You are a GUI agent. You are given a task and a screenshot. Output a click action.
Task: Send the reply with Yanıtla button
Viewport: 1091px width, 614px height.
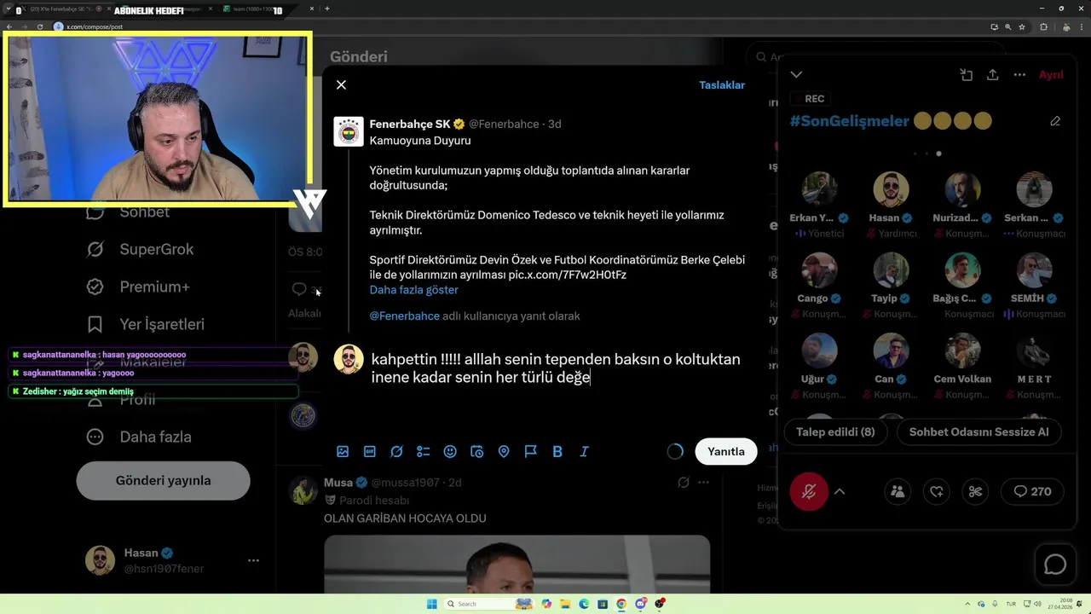(726, 451)
